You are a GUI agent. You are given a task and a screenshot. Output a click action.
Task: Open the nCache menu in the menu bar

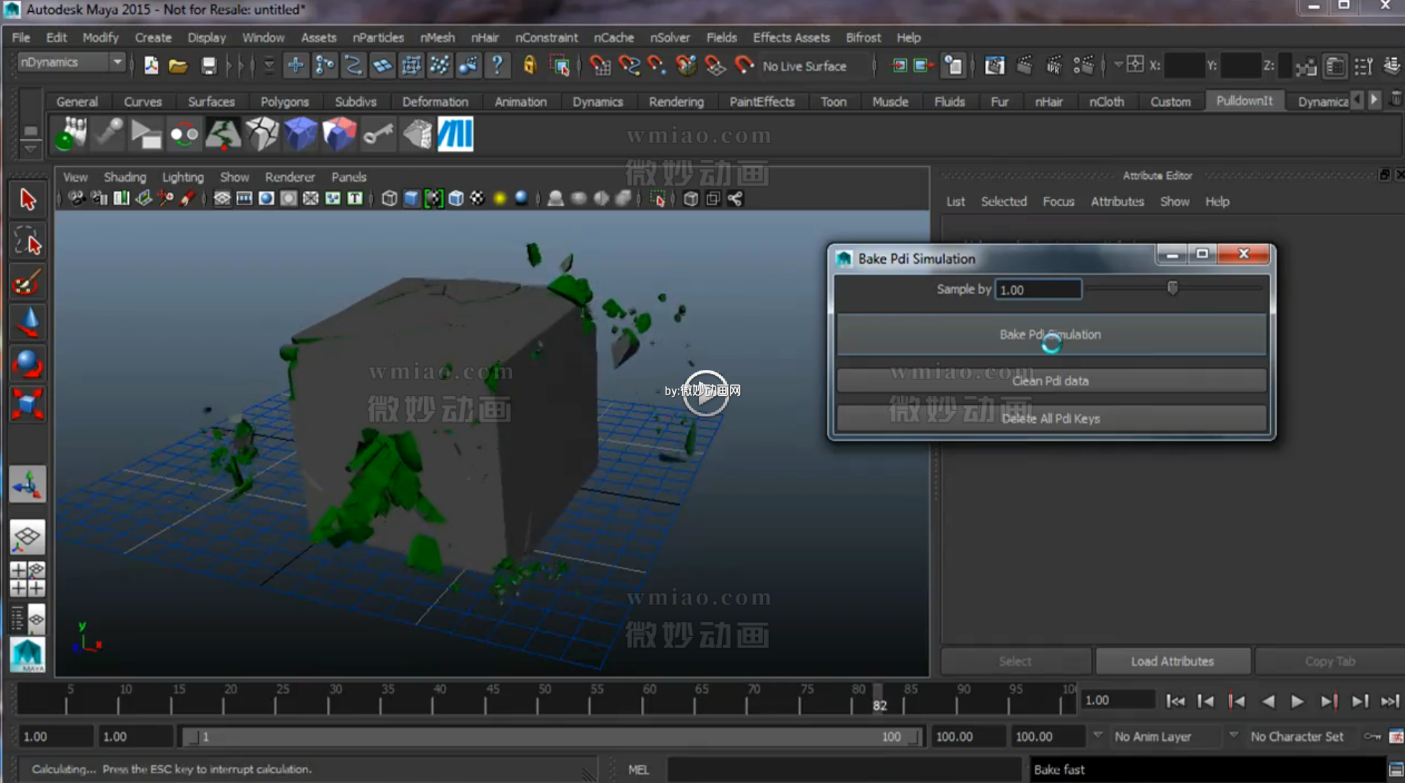point(613,38)
